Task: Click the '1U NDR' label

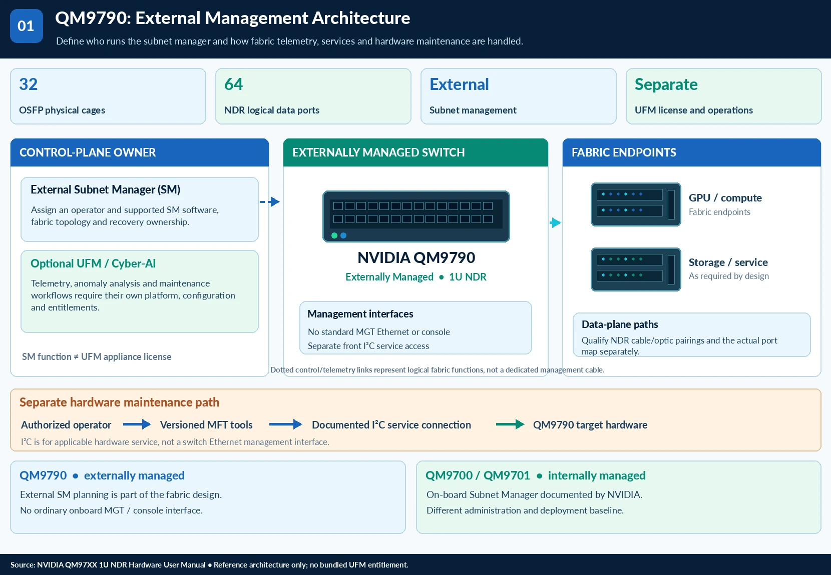Action: [x=468, y=277]
